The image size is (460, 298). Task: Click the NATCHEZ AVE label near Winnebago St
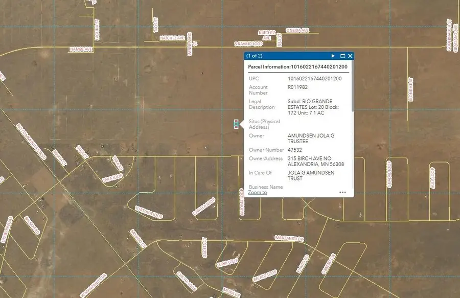pos(172,38)
